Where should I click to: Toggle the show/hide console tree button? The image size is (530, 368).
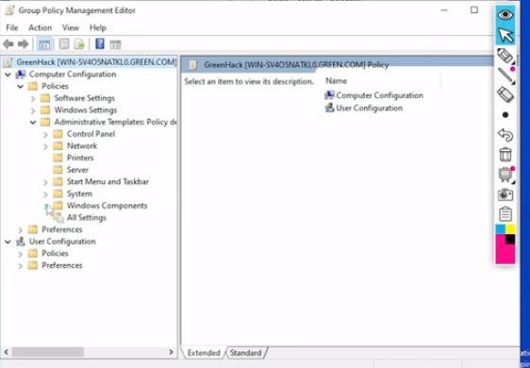point(44,44)
